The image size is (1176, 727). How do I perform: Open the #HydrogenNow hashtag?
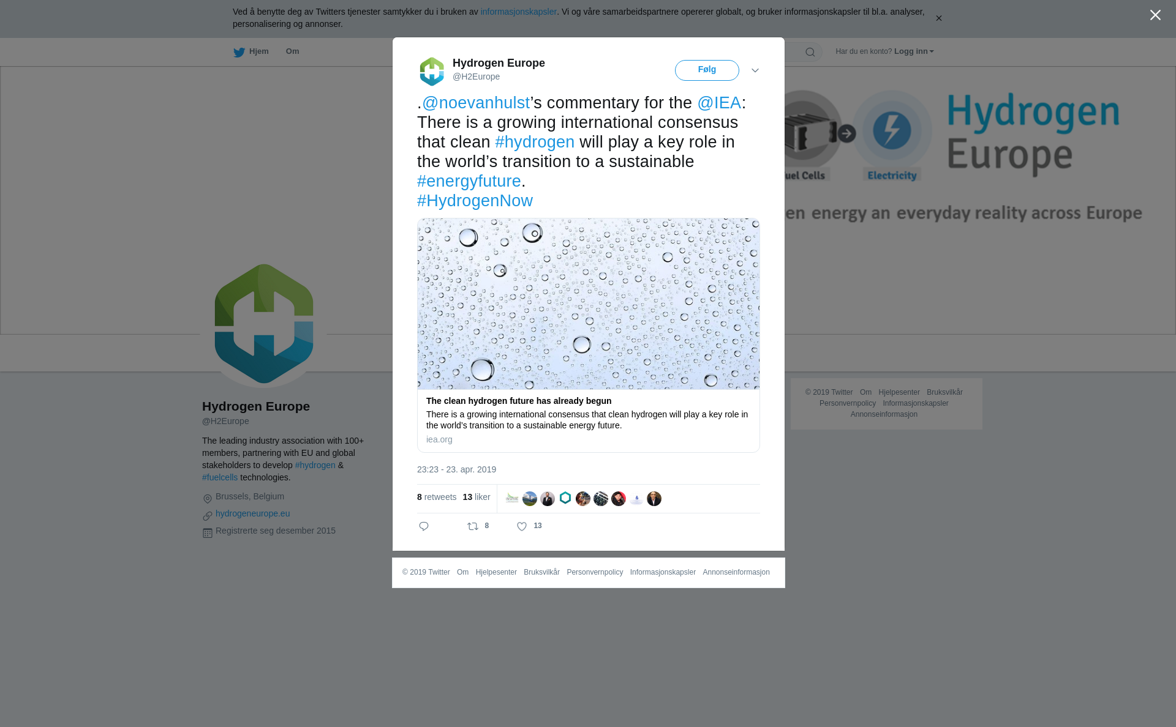[x=475, y=201]
